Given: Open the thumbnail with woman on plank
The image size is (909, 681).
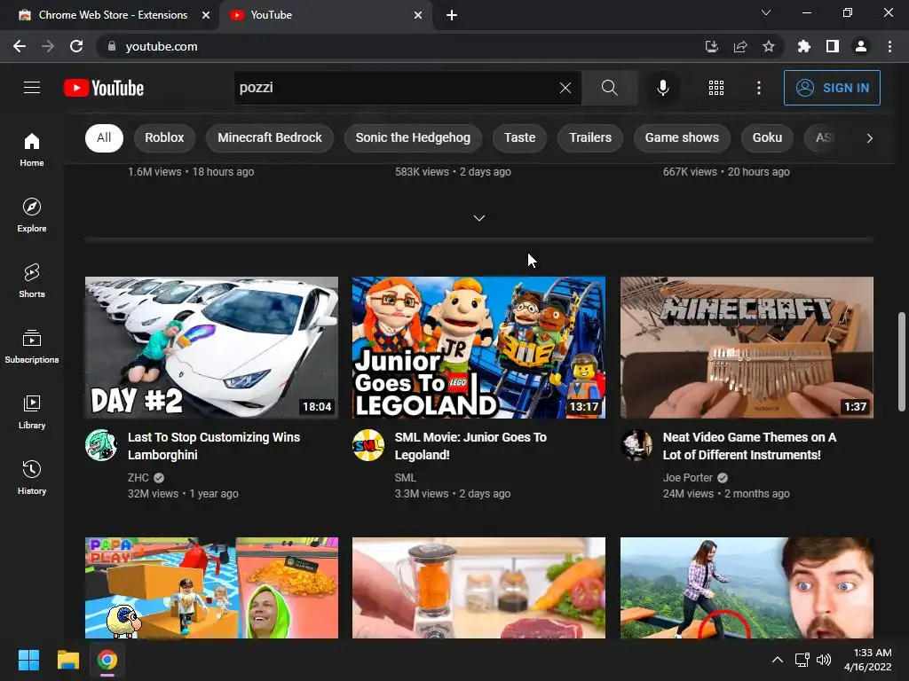Looking at the screenshot, I should (x=747, y=588).
